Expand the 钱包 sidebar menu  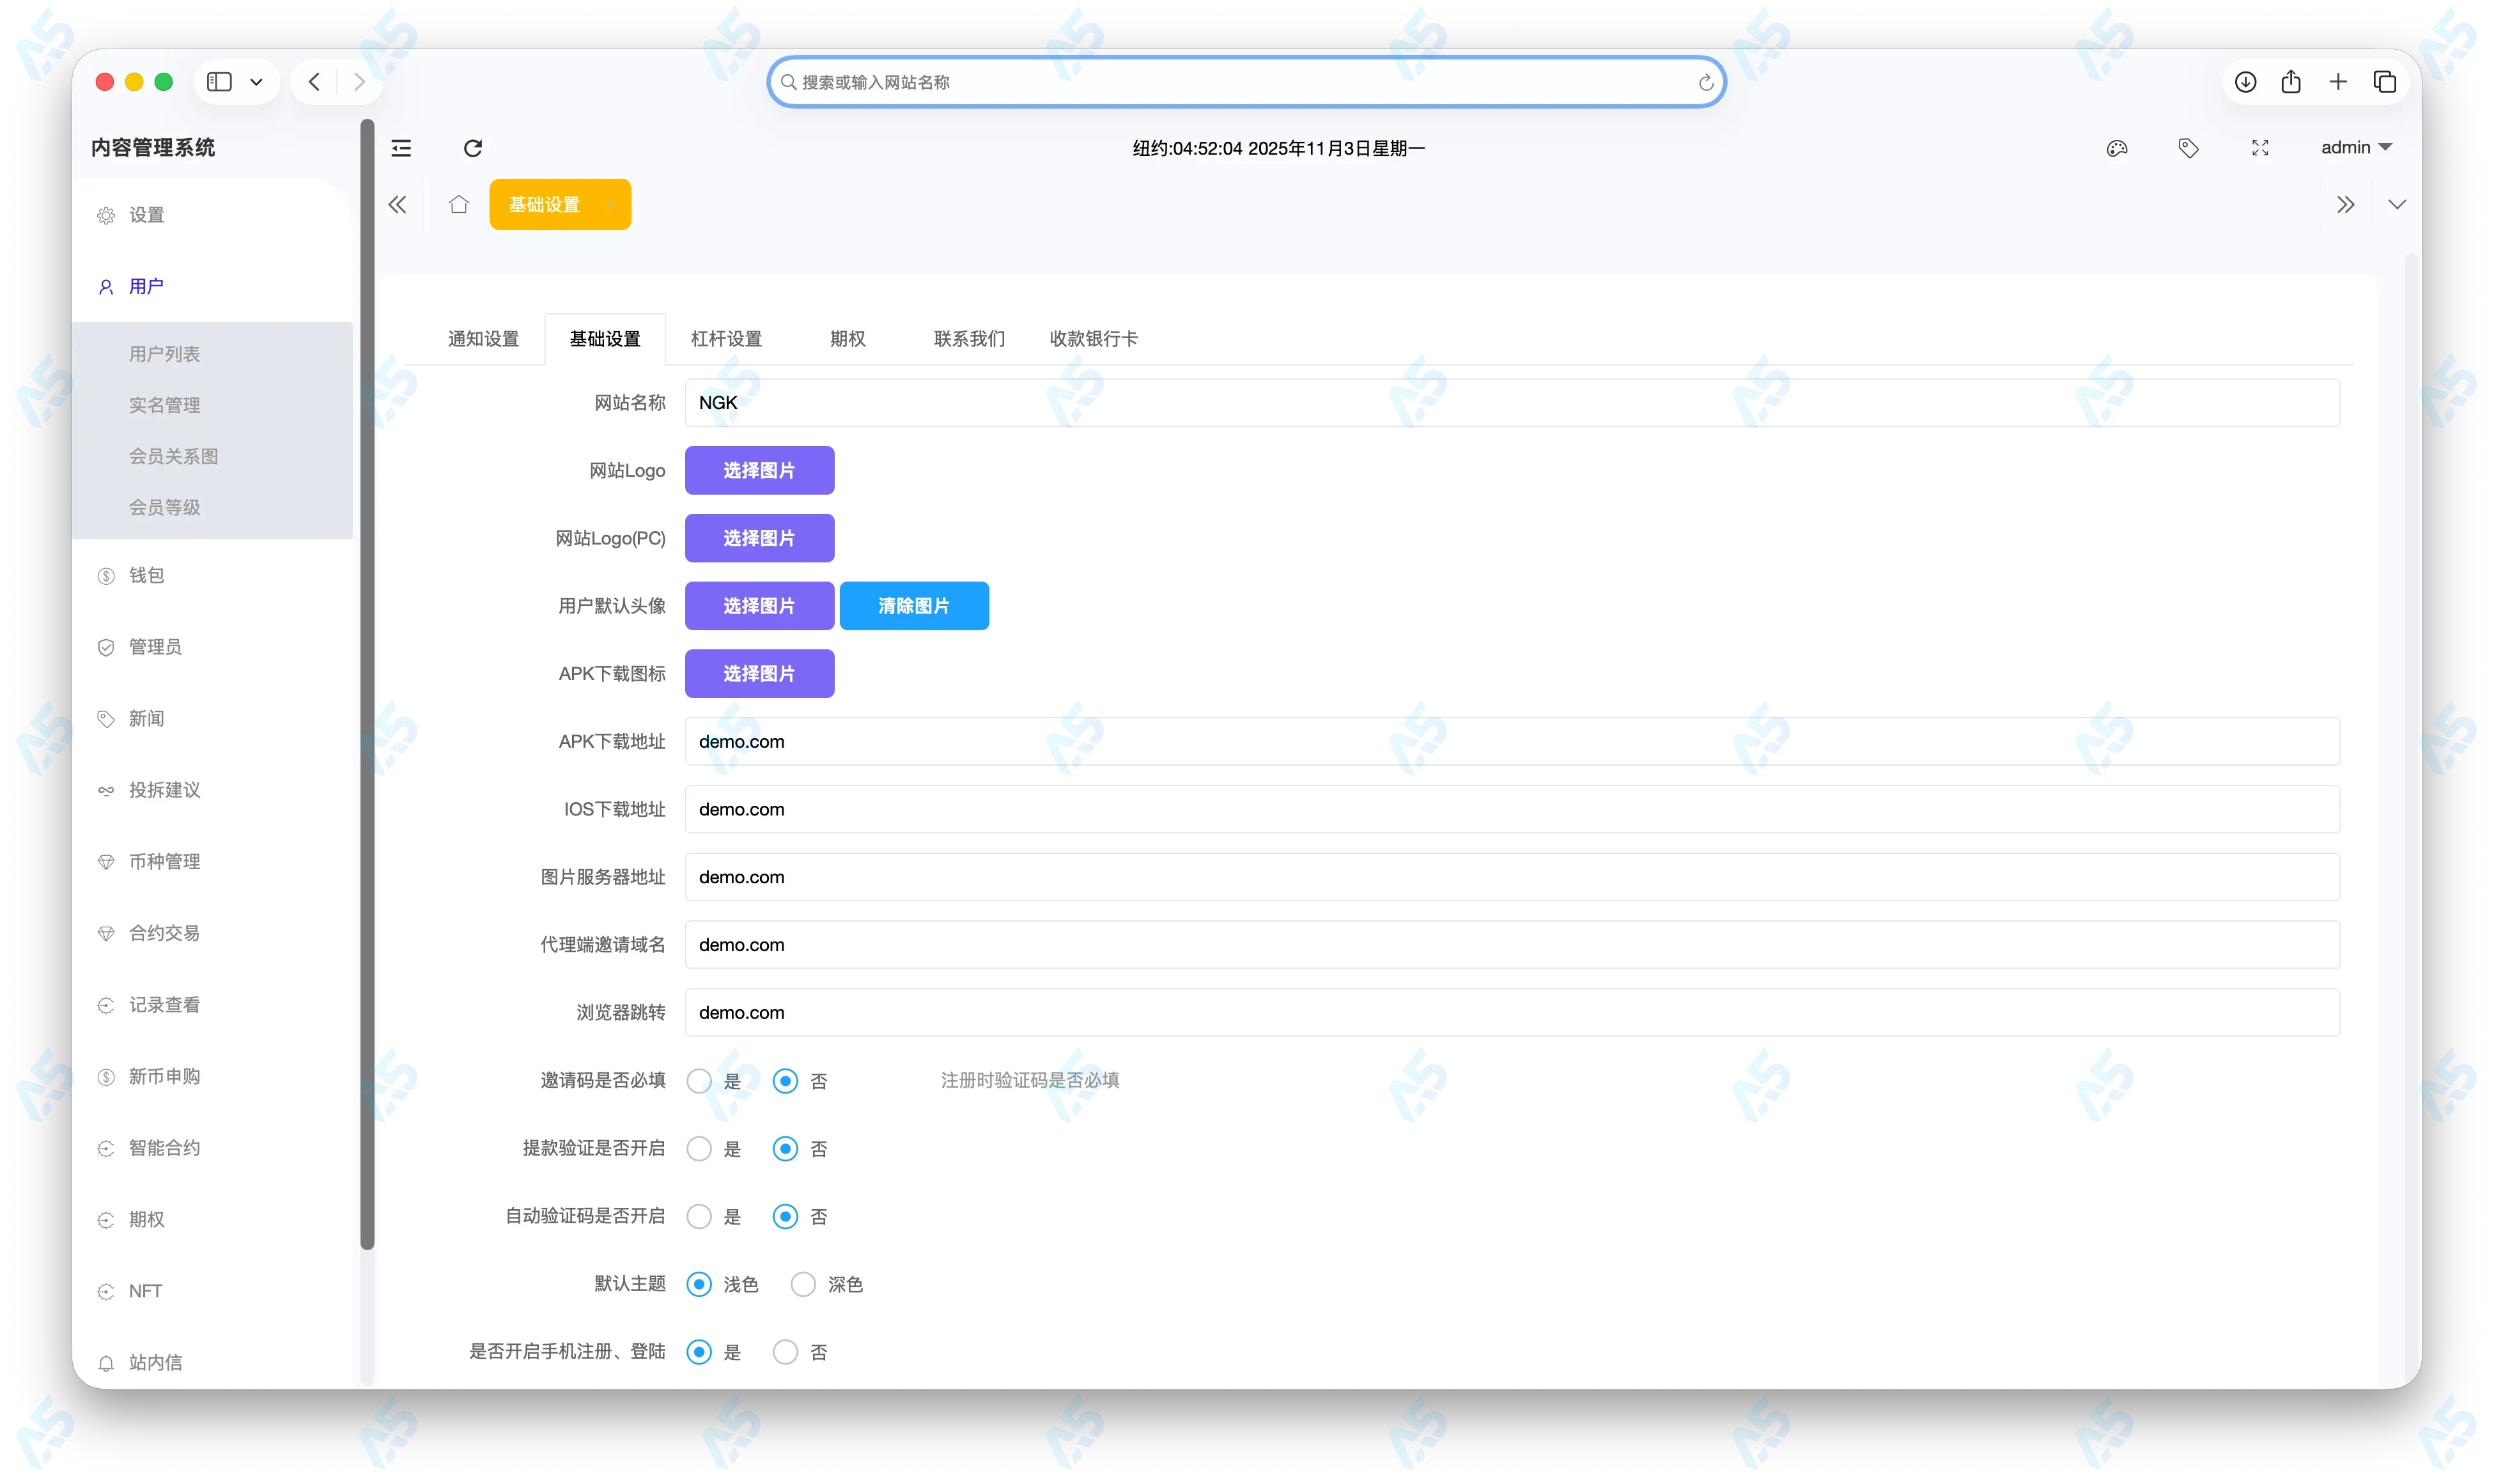147,575
